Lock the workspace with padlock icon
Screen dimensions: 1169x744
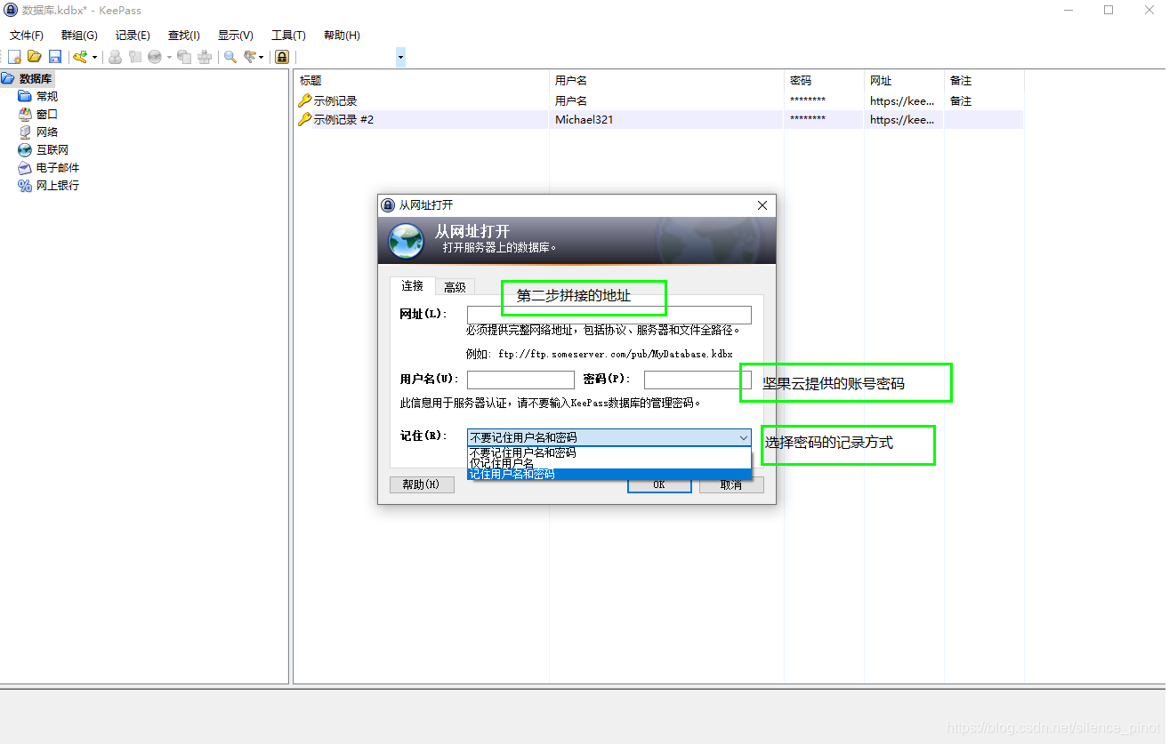click(282, 57)
